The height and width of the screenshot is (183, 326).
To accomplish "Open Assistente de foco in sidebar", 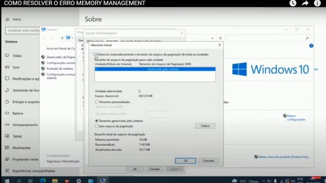I will point(22,90).
